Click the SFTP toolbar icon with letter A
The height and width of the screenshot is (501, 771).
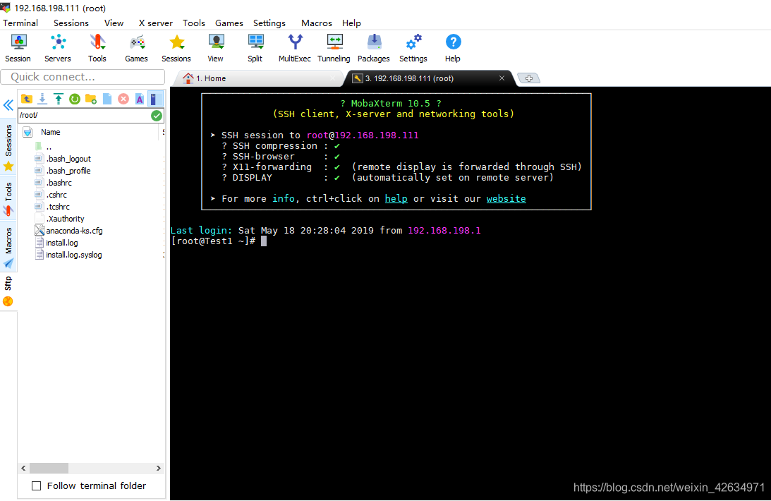(140, 99)
